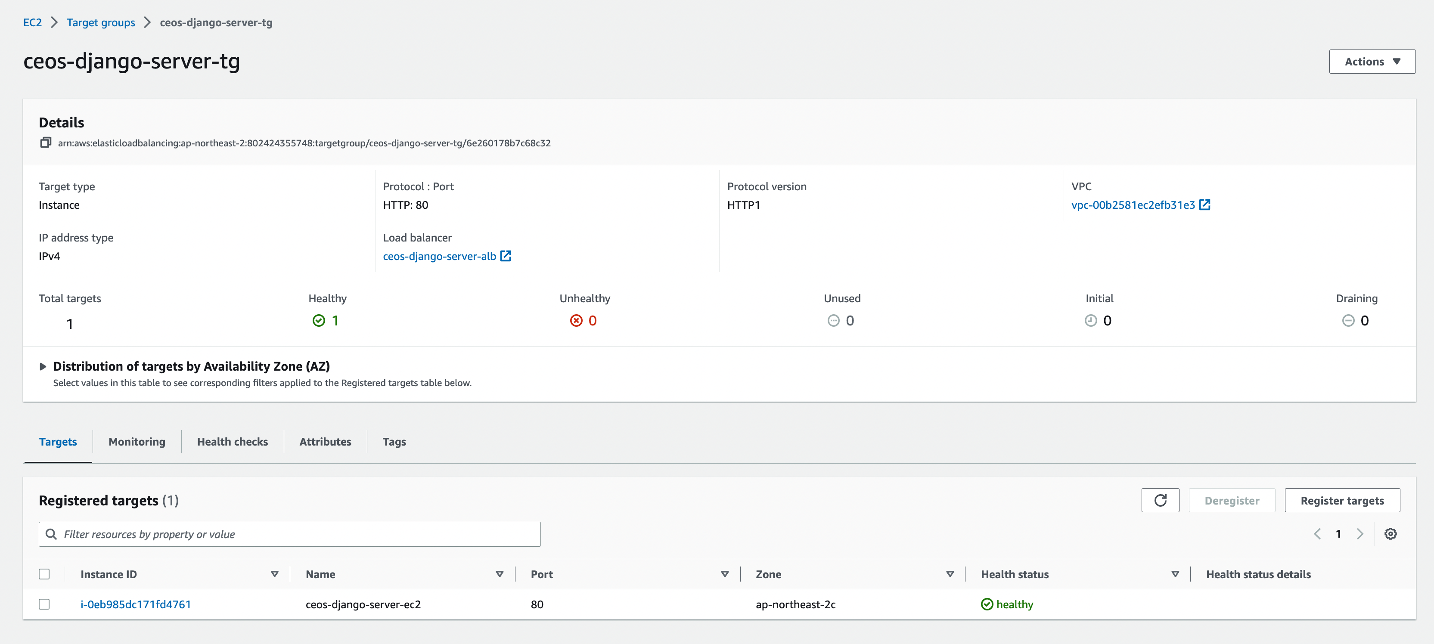Viewport: 1434px width, 644px height.
Task: Click page number 1 in pagination
Action: [x=1338, y=534]
